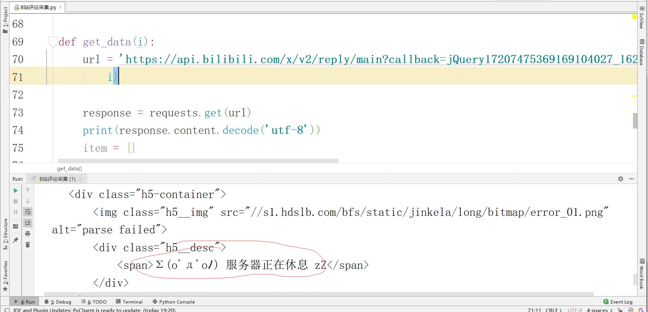
Task: Open the Event Log
Action: [618, 302]
